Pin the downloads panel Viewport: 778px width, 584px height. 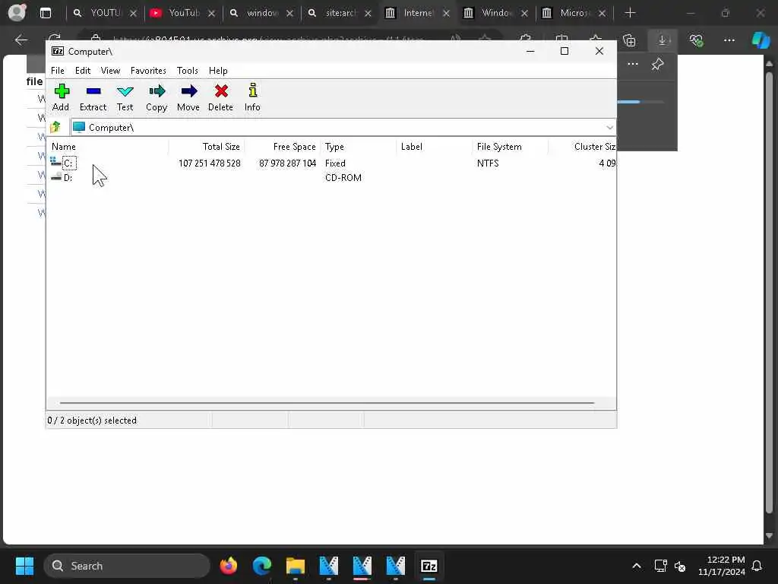pos(657,64)
